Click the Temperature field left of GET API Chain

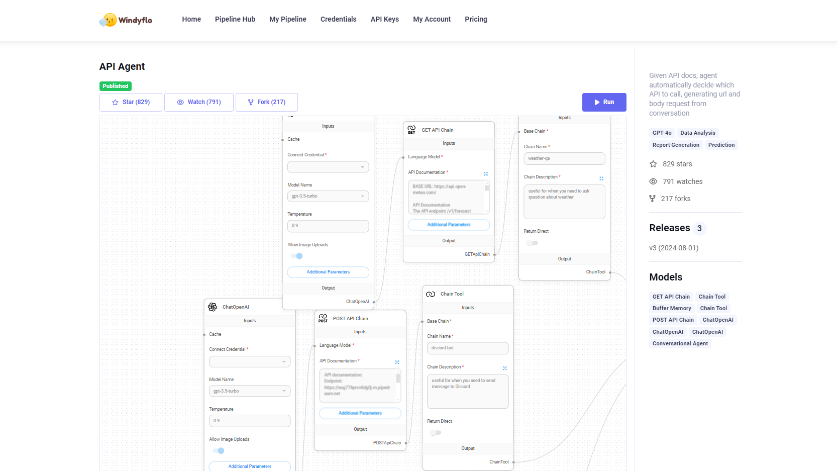[328, 226]
